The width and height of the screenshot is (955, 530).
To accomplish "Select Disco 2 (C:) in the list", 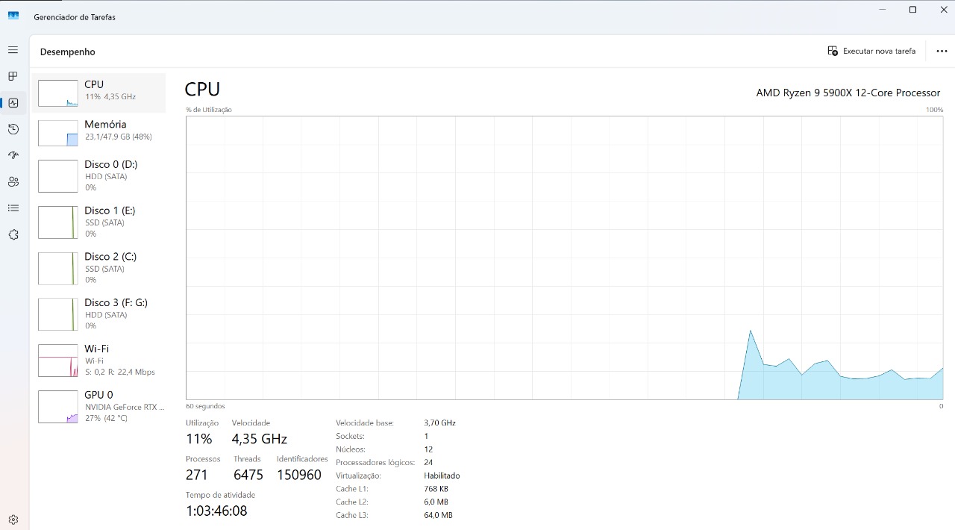I will [x=98, y=268].
